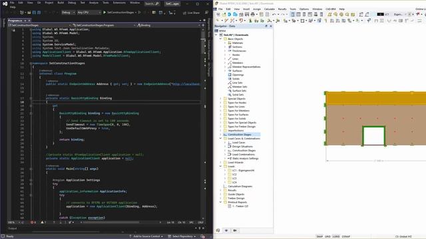Viewport: 426px width, 239px height.
Task: Select Openings in the Navigator tree
Action: pyautogui.click(x=238, y=75)
